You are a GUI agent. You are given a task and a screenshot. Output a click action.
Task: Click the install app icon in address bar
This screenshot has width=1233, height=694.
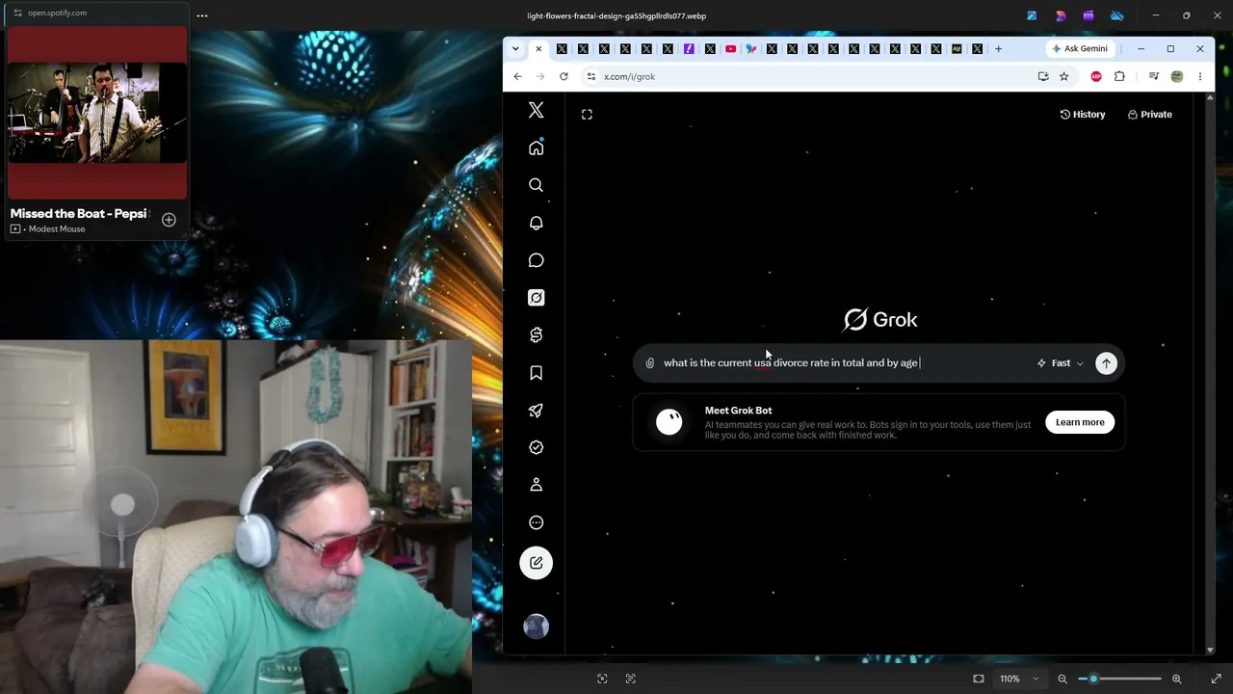click(x=1043, y=76)
